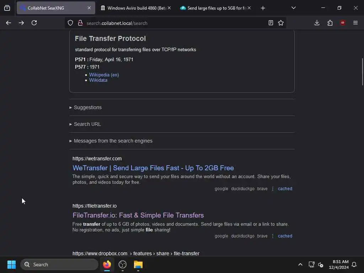Screen dimensions: 364x273
Task: Bookmark this page with the star
Action: tap(281, 23)
